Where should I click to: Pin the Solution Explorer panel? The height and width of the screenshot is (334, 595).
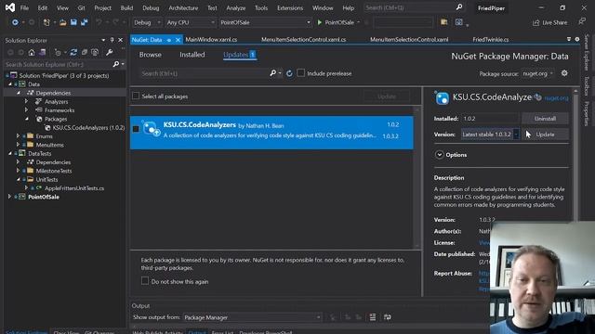(112, 40)
